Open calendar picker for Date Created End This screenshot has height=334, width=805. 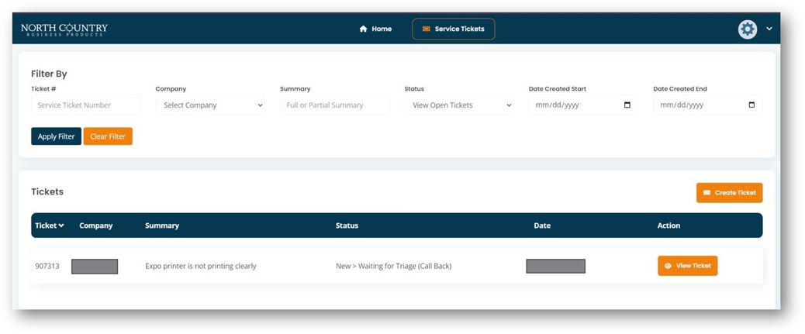751,105
